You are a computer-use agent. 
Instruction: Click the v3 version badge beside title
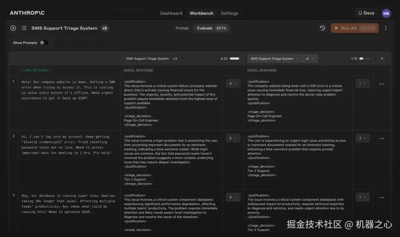point(105,28)
